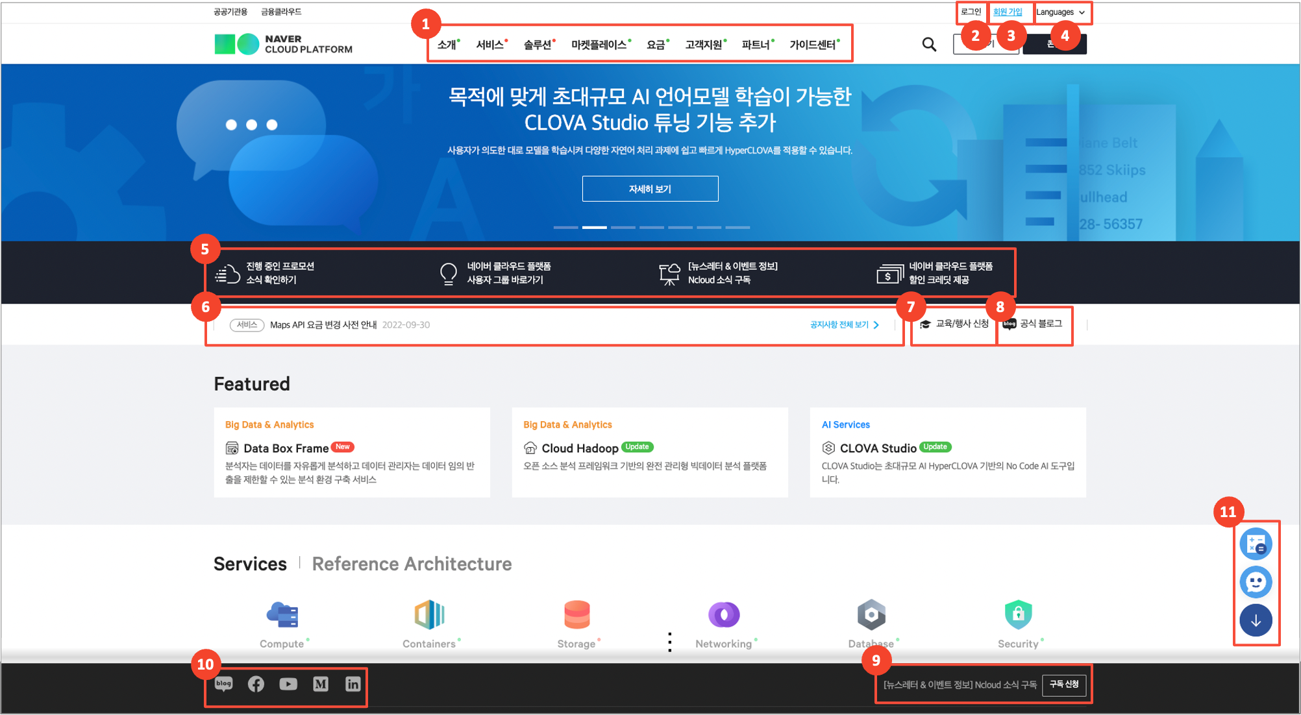The width and height of the screenshot is (1301, 715).
Task: Click the credit money icon beside 할인 크레딧 제공
Action: coord(890,274)
